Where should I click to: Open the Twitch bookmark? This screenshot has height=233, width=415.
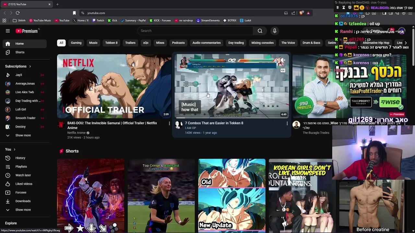[x=98, y=20]
